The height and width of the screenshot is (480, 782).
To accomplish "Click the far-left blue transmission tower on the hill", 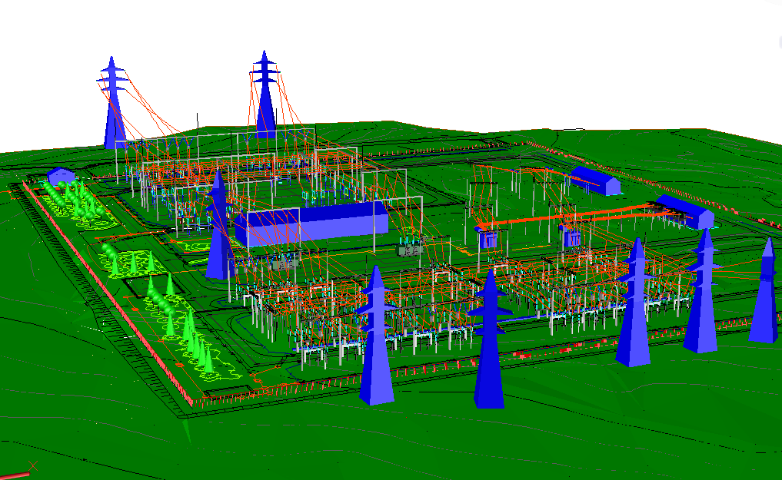I will [114, 110].
